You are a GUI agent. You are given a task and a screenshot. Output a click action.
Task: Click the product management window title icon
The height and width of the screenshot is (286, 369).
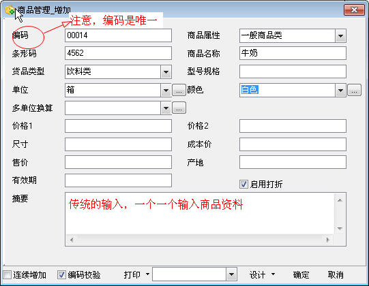tap(10, 10)
